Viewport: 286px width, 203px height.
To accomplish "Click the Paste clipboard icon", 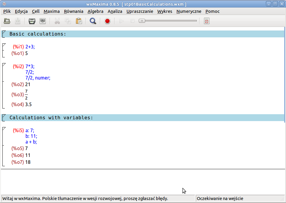I will [x=79, y=21].
